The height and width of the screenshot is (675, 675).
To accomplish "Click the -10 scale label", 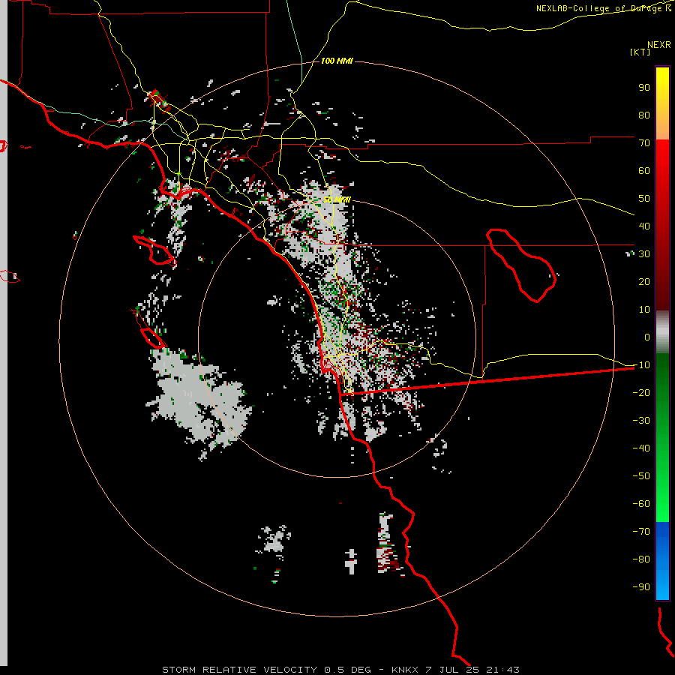I will click(641, 365).
